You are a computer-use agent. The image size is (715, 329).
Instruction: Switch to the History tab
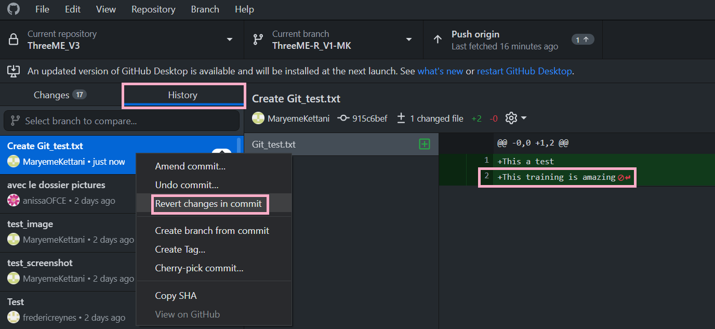183,95
